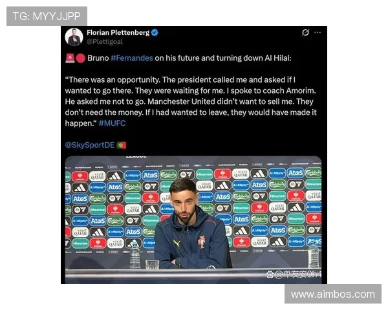Click the Florian Plettenberg display name
This screenshot has height=310, width=388.
pos(118,32)
